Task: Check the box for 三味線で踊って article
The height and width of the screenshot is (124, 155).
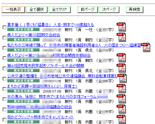Action: click(4, 48)
